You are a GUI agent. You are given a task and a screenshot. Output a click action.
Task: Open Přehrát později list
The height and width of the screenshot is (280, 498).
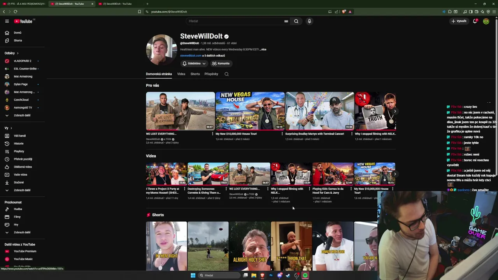(22, 159)
